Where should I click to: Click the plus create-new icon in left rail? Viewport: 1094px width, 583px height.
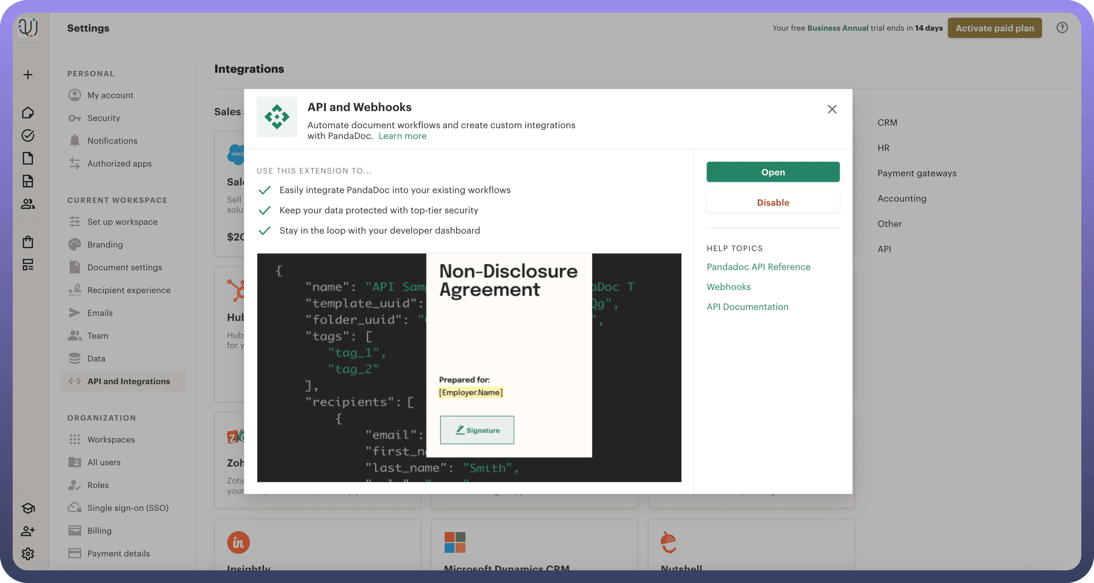tap(28, 75)
